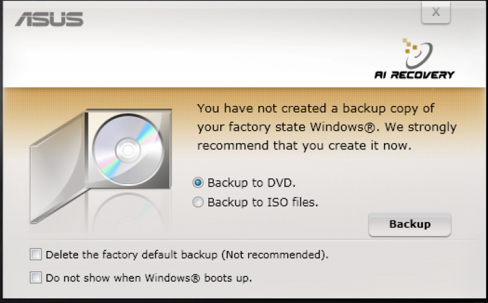Click the "Backup to ISO files." label text
Image resolution: width=488 pixels, height=303 pixels.
point(262,202)
